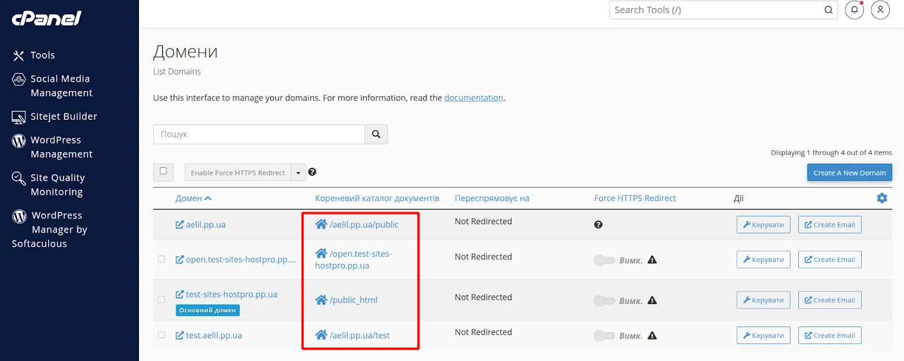Sort by Домен column header
This screenshot has width=904, height=361.
coord(193,198)
